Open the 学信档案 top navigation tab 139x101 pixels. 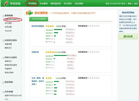32,4
